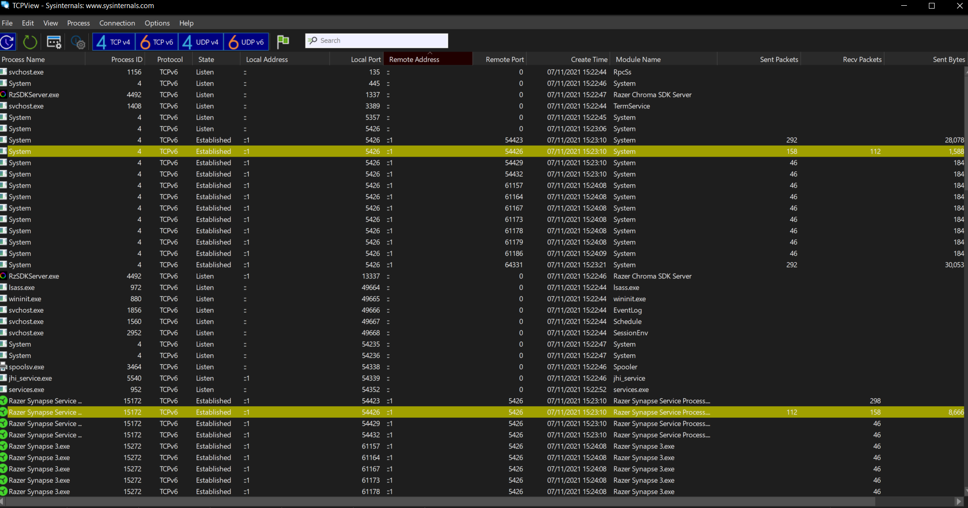This screenshot has width=968, height=508.
Task: Select svchost.exe Schedule row
Action: pos(482,322)
